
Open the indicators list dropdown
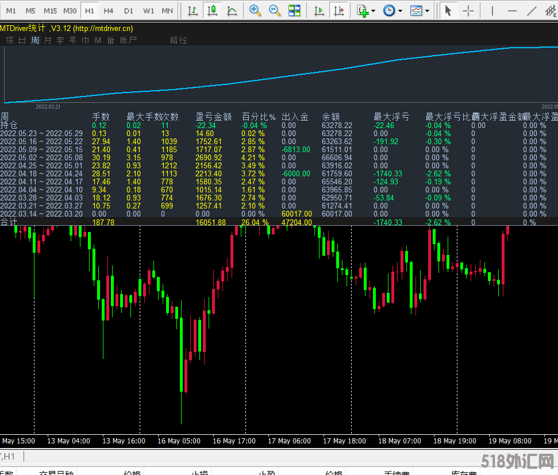(374, 10)
